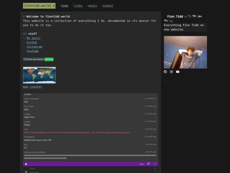This screenshot has height=173, width=230.
Task: Click the 'WolfsBane' chat username
Action: tap(29, 137)
